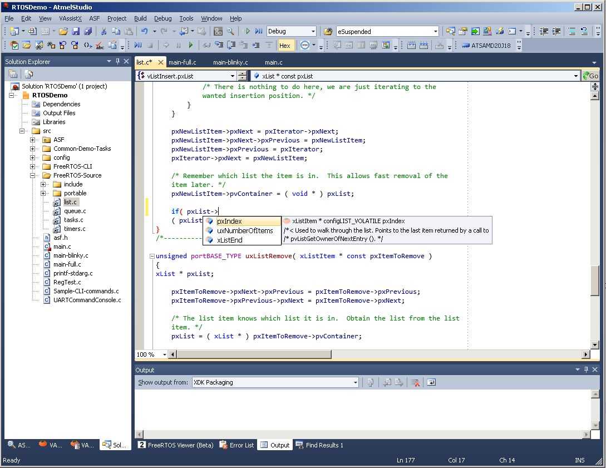Select pxIndex in the autocomplete list
The width and height of the screenshot is (606, 468).
(x=242, y=221)
